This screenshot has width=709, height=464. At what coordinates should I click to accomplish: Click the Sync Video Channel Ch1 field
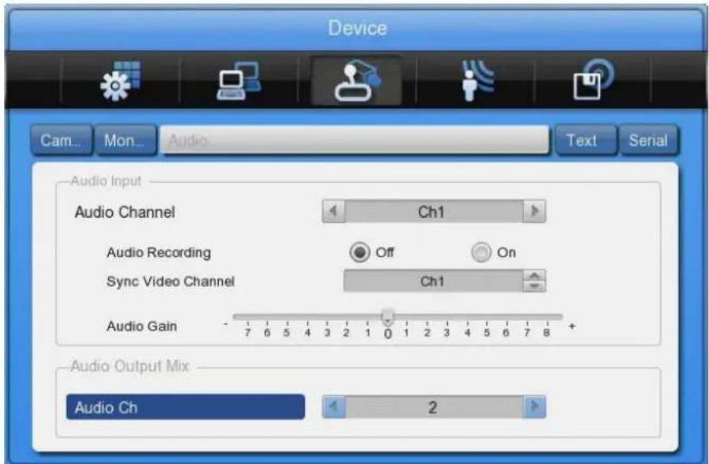[433, 281]
